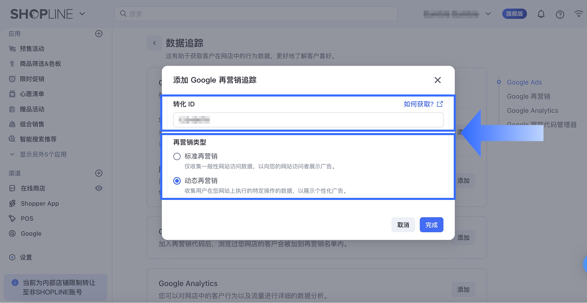Image resolution: width=587 pixels, height=303 pixels.
Task: Select the 标准再营销 radio option
Action: click(x=177, y=156)
